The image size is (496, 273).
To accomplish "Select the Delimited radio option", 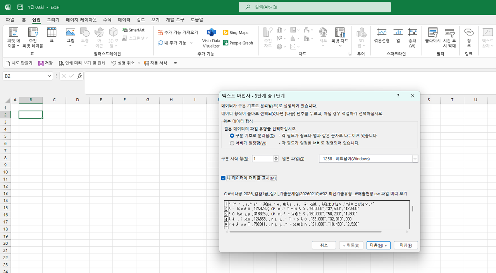I will click(x=232, y=136).
